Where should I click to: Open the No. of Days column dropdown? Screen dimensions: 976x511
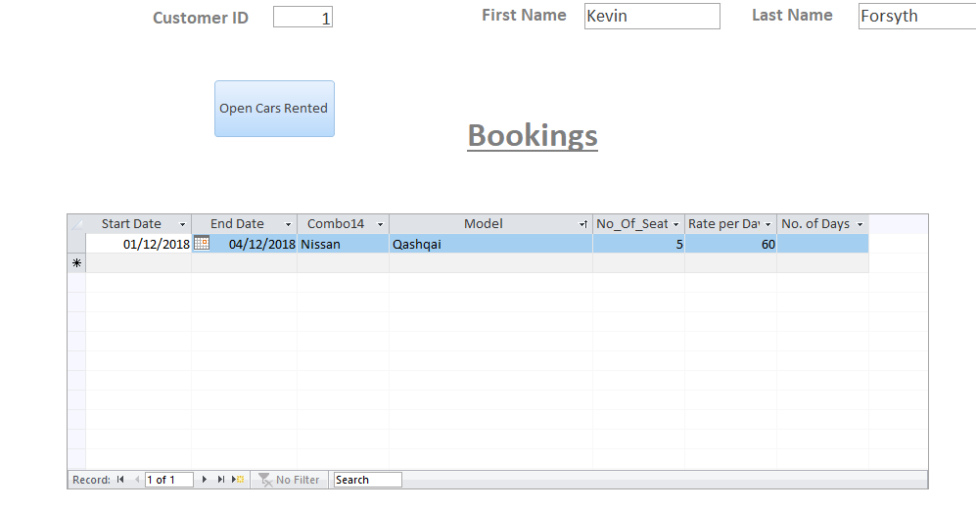coord(860,225)
